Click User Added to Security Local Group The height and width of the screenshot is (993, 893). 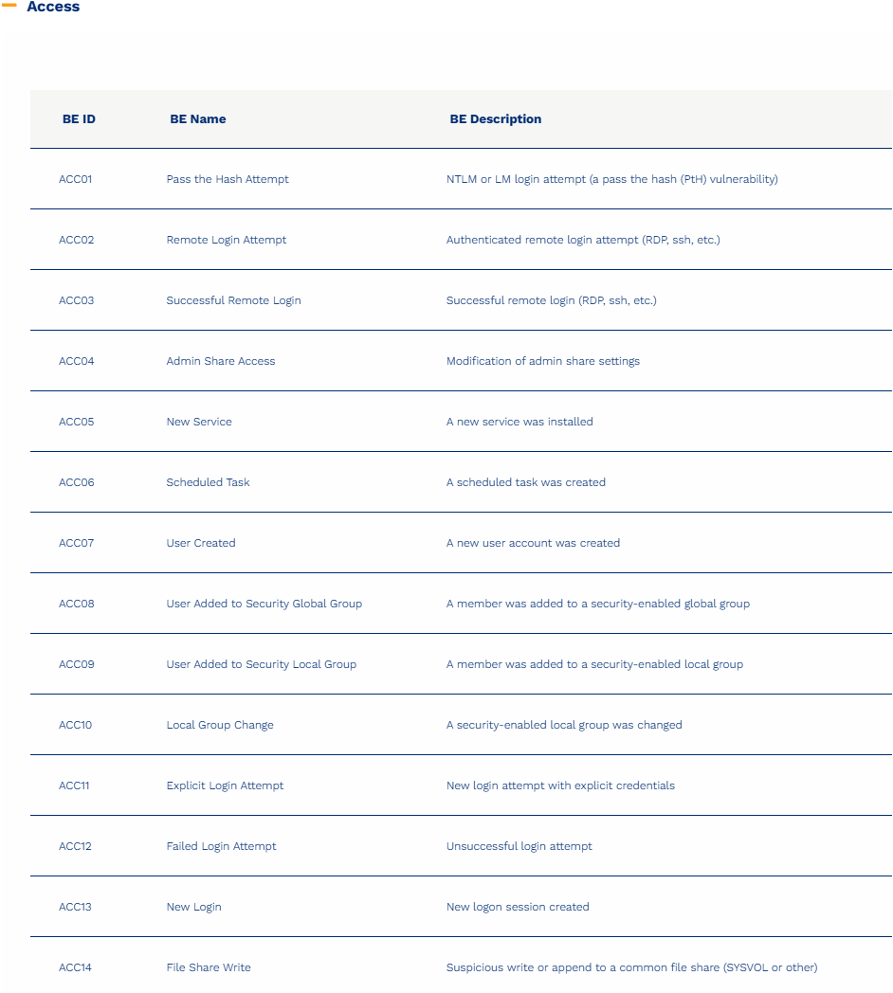[261, 664]
